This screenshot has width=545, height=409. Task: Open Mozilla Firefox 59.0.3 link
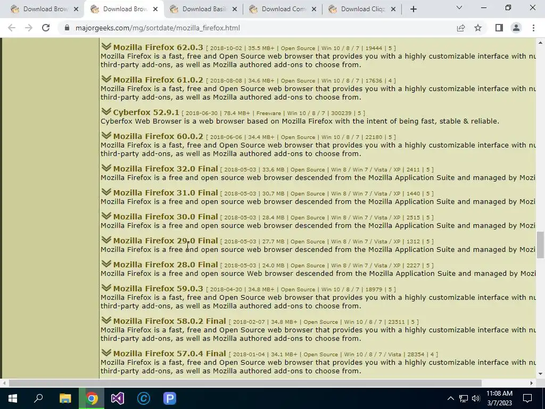pos(158,289)
